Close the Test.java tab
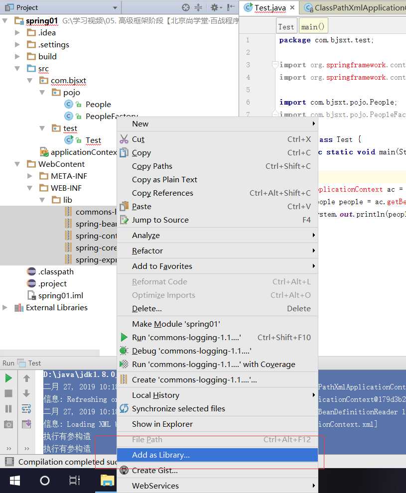The height and width of the screenshot is (493, 406). coord(292,7)
